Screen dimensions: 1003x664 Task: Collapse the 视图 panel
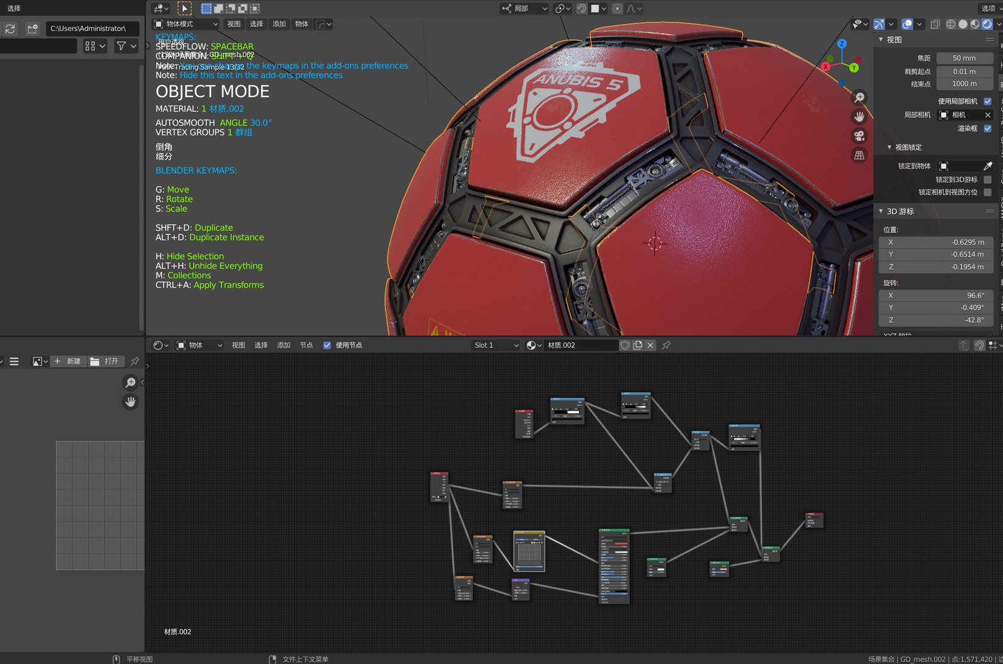[x=881, y=39]
